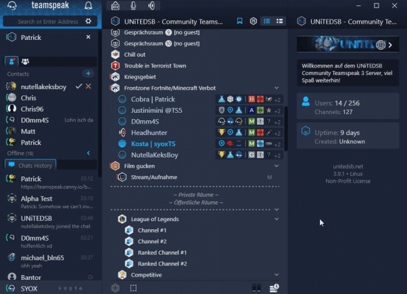The height and width of the screenshot is (294, 407).
Task: Open the notifications bell
Action: (x=89, y=5)
